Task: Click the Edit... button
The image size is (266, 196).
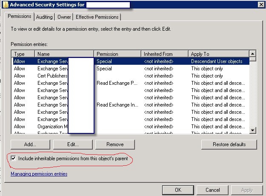Action: pos(73,144)
